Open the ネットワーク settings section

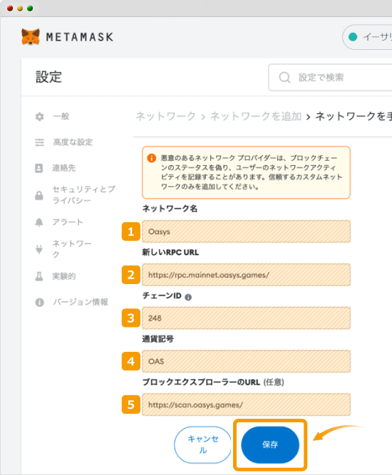point(71,249)
